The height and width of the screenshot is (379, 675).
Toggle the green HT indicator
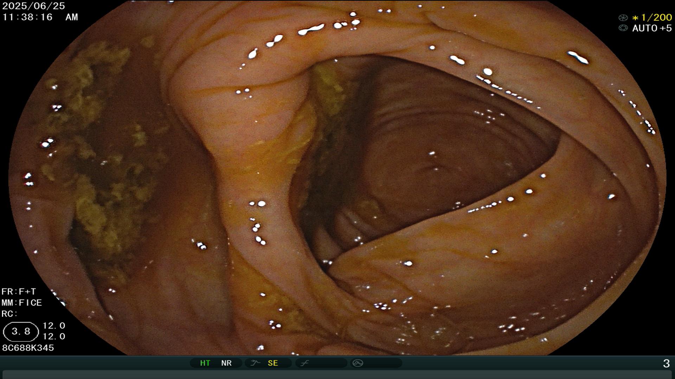205,363
